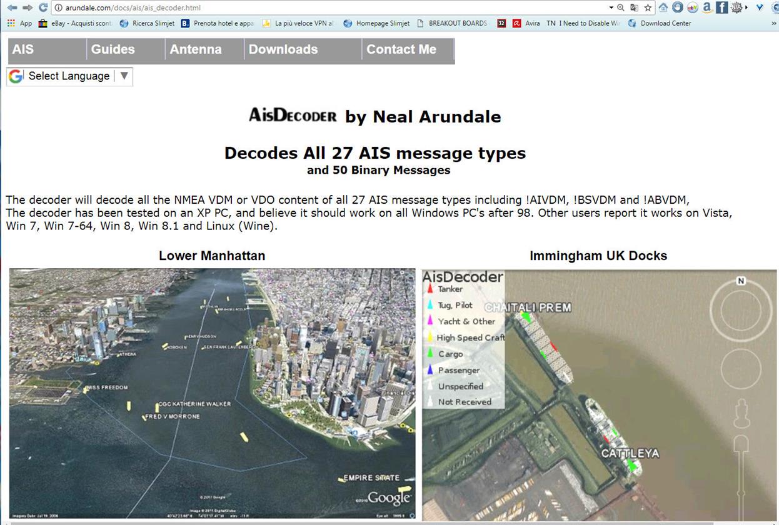Show hidden bookmarks with the overflow chevron
This screenshot has height=525, width=779.
click(774, 23)
